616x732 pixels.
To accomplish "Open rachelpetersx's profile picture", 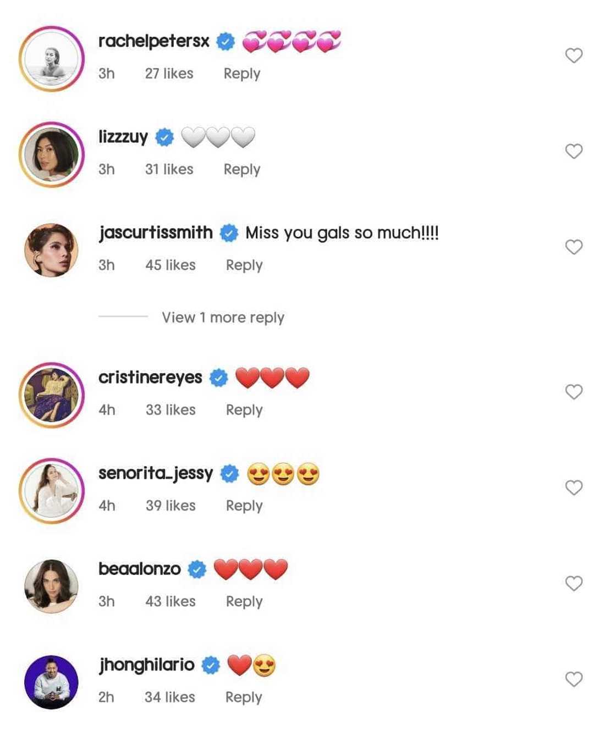I will [x=52, y=59].
